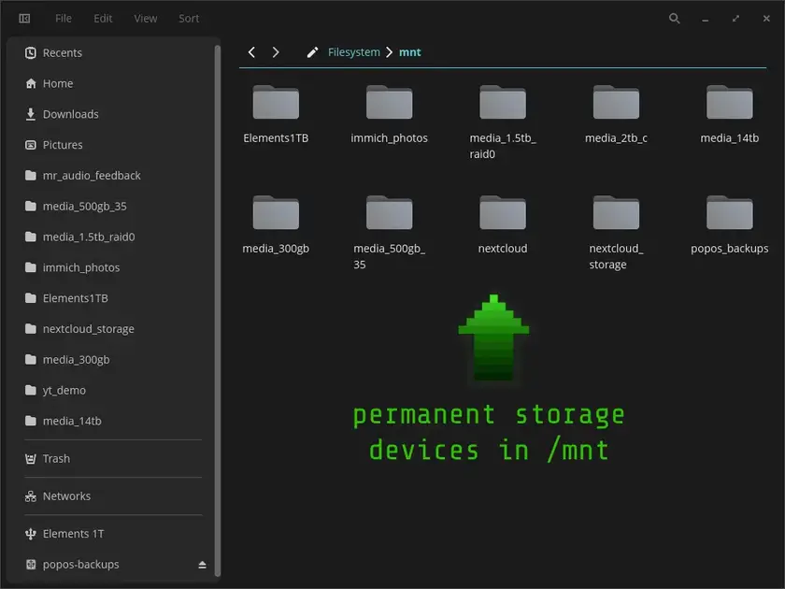Select the Elements1TB folder icon in grid

click(276, 102)
